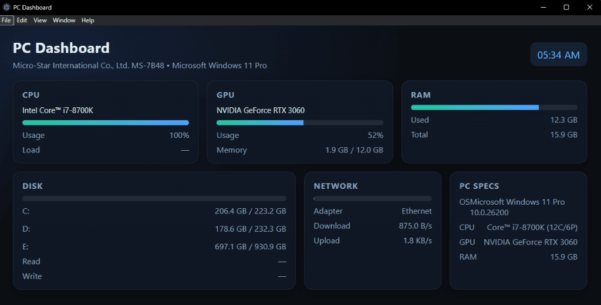Open the Help menu
The height and width of the screenshot is (305, 601).
click(x=88, y=20)
